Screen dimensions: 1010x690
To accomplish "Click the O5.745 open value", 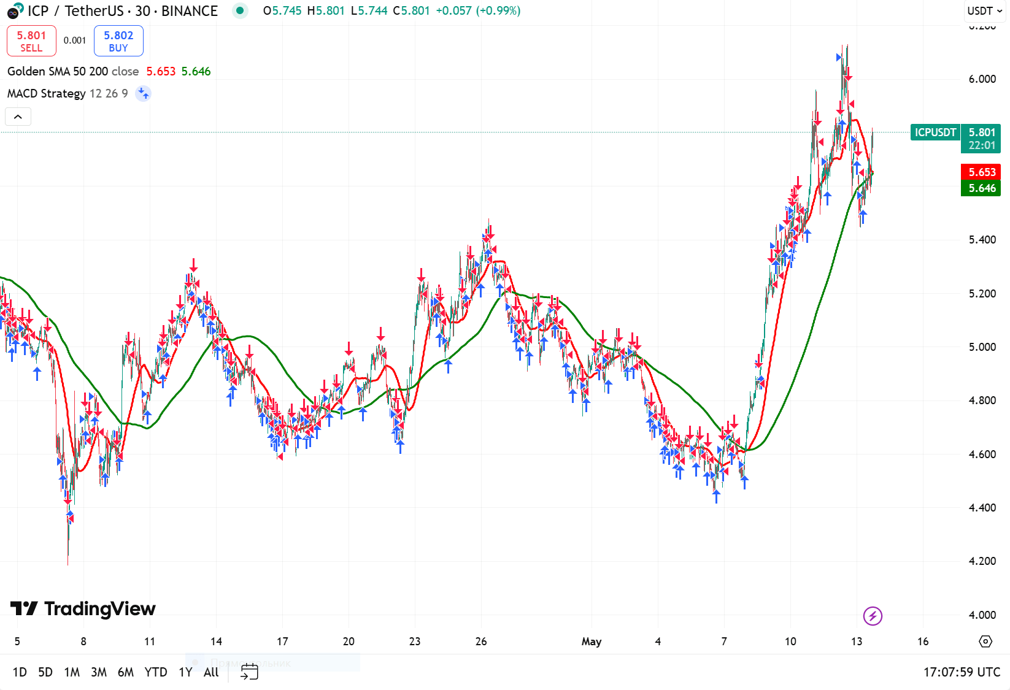I will pyautogui.click(x=282, y=10).
